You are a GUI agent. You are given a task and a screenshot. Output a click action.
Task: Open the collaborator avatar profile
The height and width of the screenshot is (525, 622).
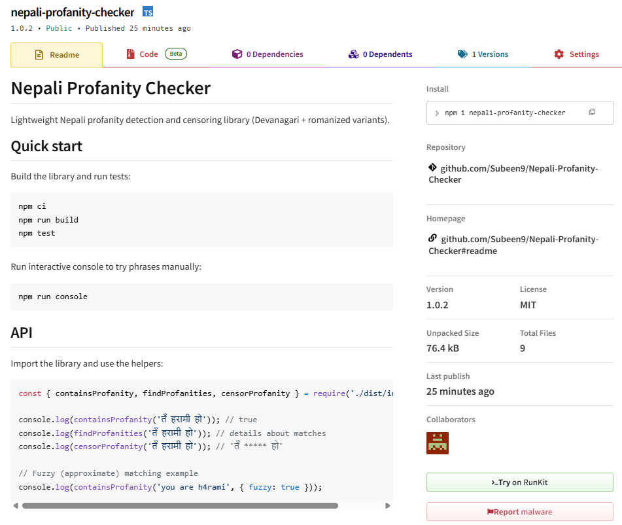[437, 443]
